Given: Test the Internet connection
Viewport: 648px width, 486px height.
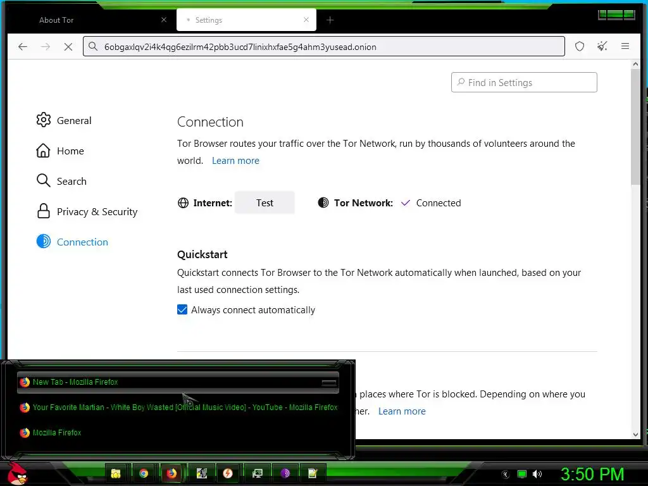Looking at the screenshot, I should coord(265,203).
